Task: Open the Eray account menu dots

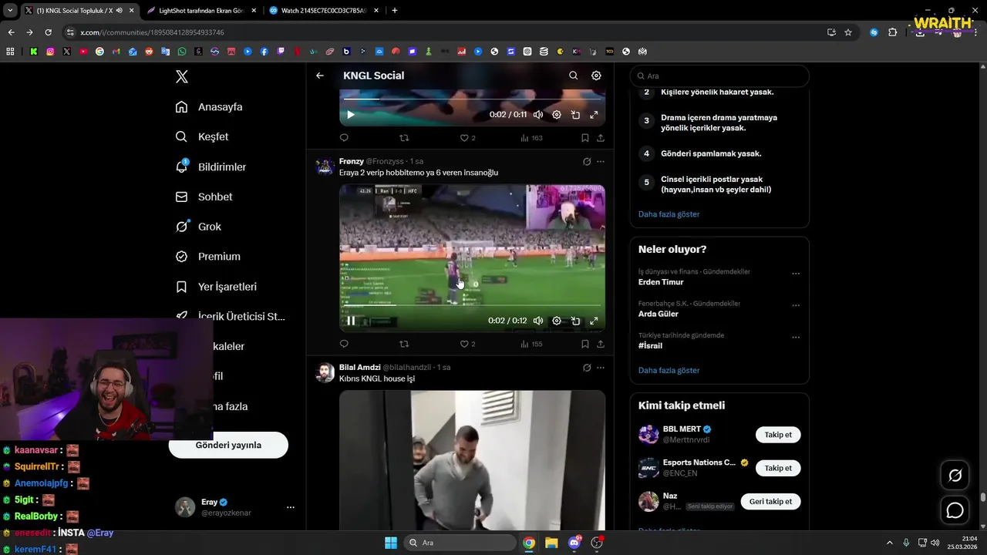Action: point(291,507)
